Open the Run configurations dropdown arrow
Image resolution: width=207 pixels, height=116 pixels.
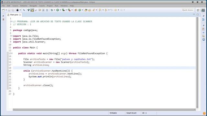coord(60,10)
